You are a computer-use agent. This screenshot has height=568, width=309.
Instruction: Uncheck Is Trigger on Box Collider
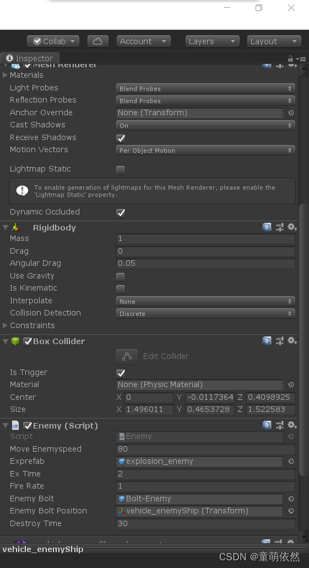tap(121, 373)
